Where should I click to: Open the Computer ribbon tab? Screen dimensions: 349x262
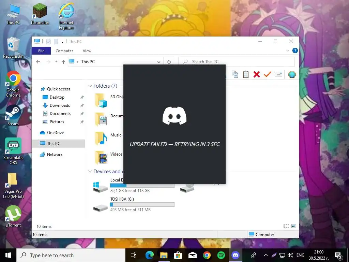tap(64, 51)
